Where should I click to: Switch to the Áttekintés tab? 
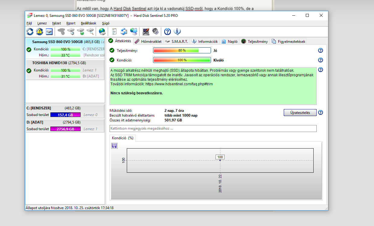coord(120,41)
